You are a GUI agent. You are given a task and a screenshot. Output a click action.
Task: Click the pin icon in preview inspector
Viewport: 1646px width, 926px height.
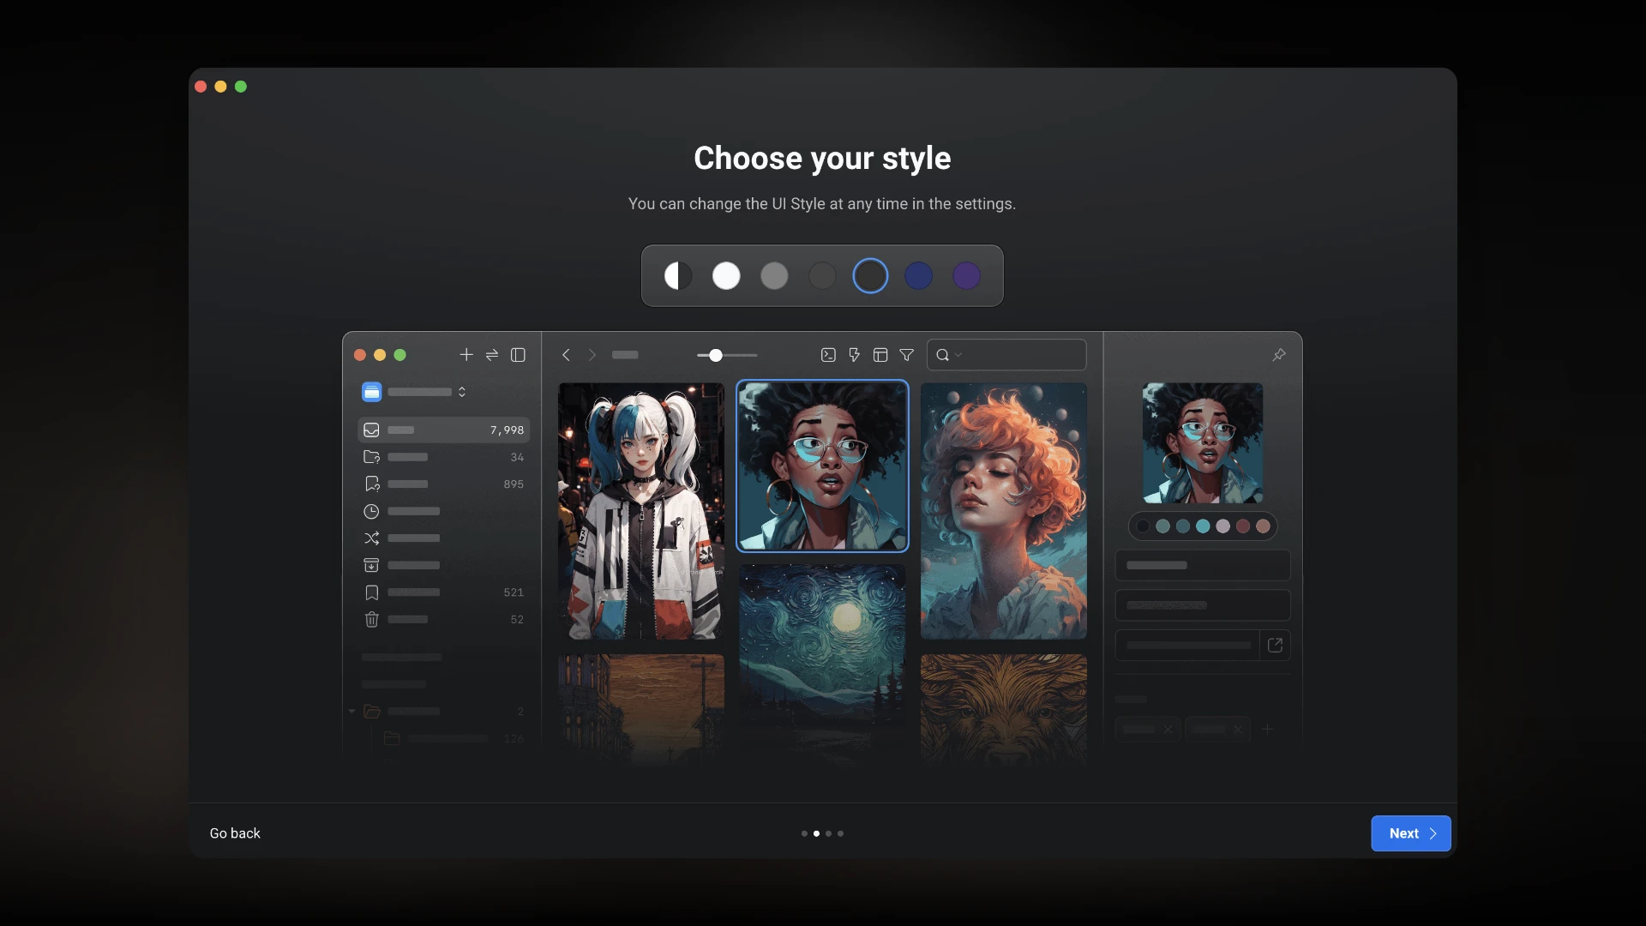[x=1279, y=355]
